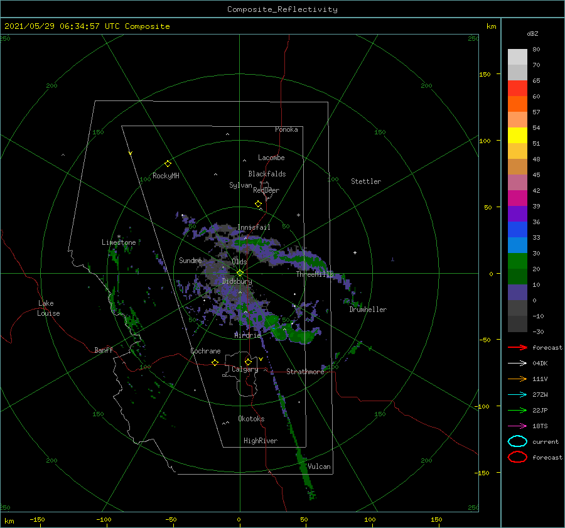
Task: Click the Ponoka label
Action: (286, 129)
